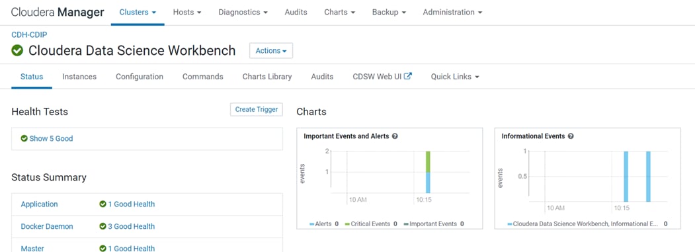Image resolution: width=695 pixels, height=252 pixels.
Task: Toggle the Alerts series in the chart legend
Action: (321, 224)
